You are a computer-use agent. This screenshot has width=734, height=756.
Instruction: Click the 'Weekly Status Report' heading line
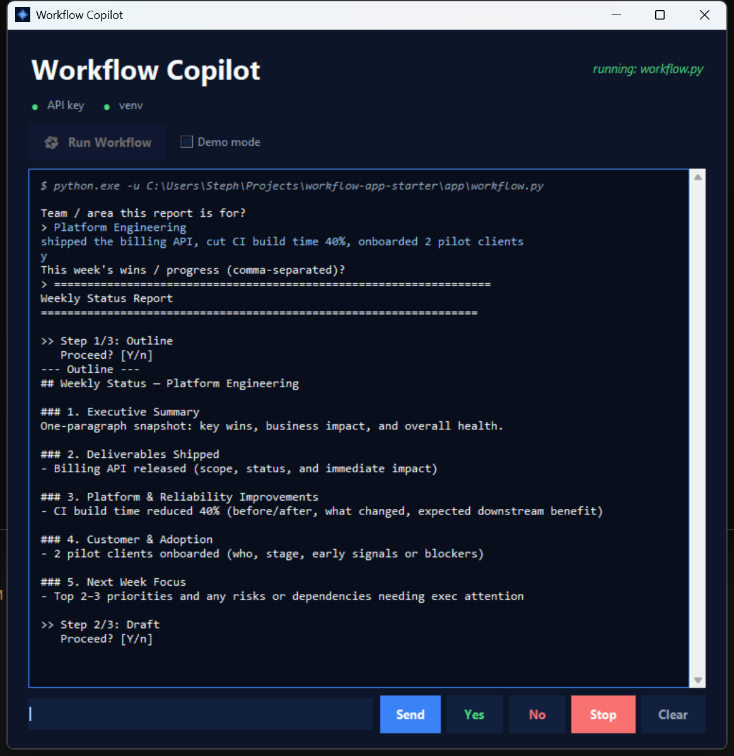(107, 298)
